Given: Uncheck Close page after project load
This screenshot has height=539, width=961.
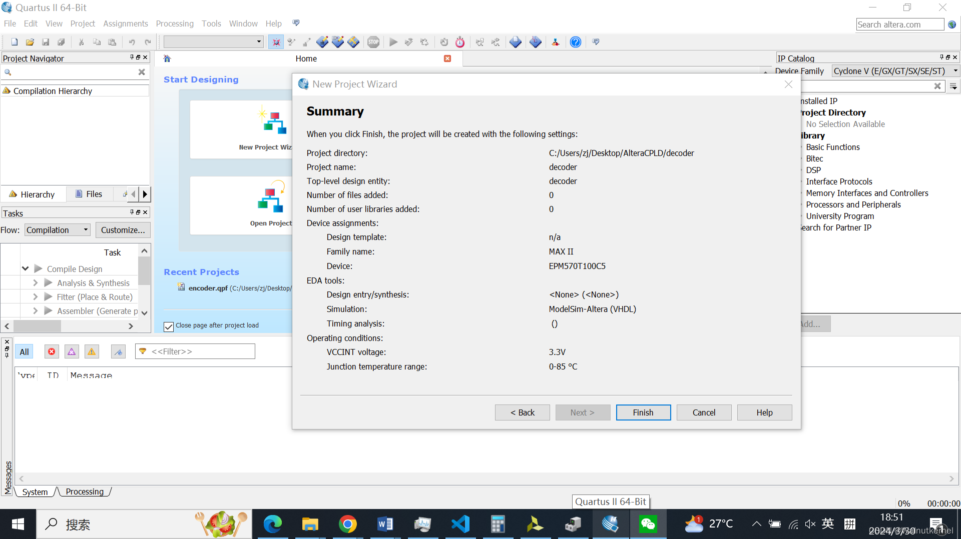Looking at the screenshot, I should [169, 326].
